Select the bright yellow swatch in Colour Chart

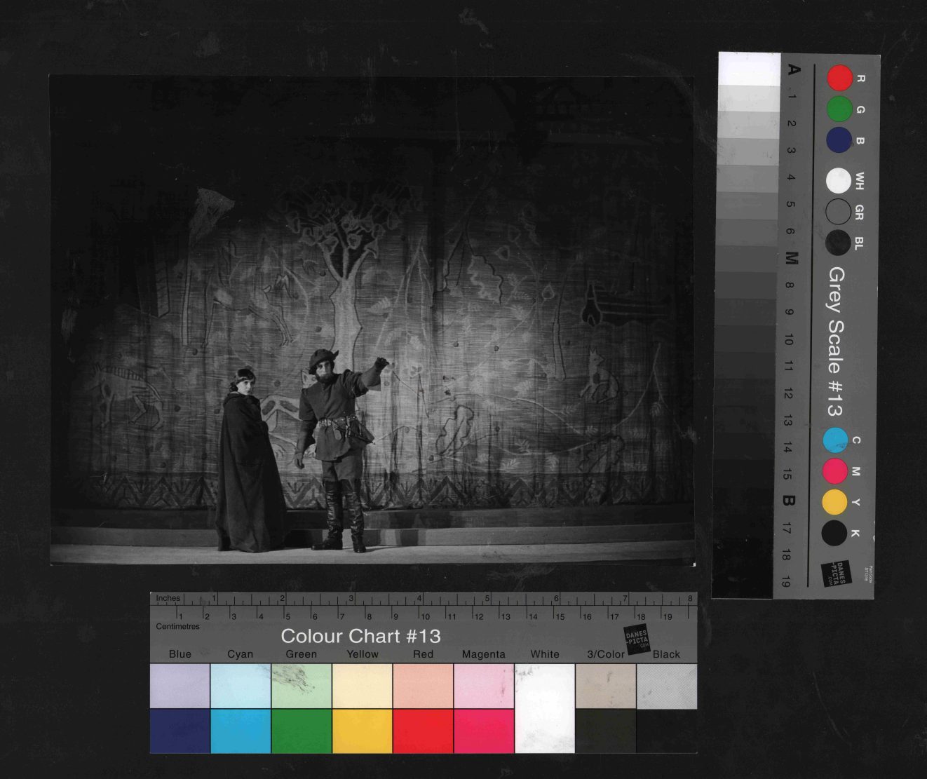362,731
